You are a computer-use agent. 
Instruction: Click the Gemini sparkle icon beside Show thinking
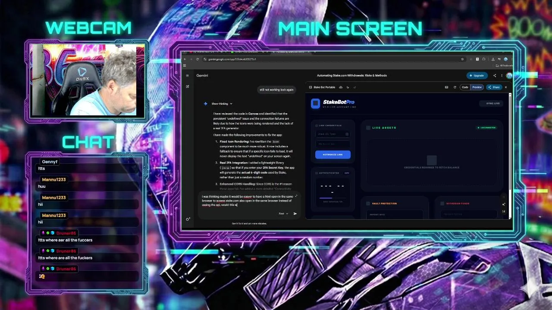(206, 104)
